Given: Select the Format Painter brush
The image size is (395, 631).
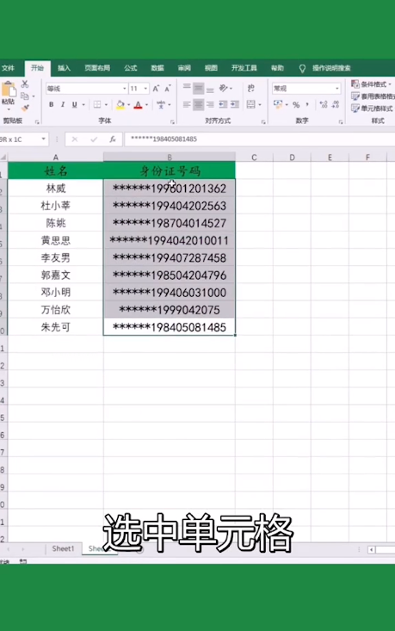Looking at the screenshot, I should (x=25, y=108).
